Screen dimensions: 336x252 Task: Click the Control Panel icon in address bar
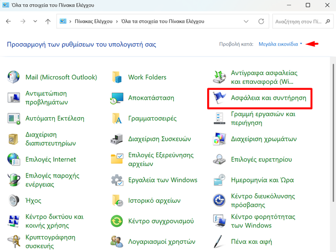coord(63,21)
